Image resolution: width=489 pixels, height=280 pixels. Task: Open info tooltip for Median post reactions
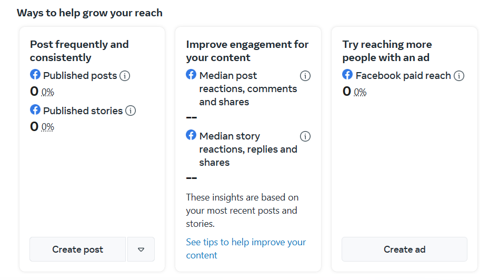point(305,76)
